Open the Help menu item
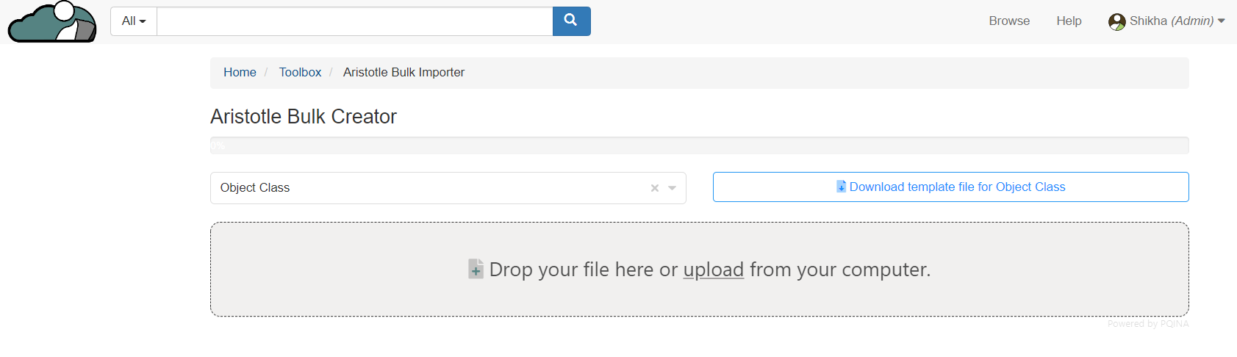 click(x=1068, y=21)
